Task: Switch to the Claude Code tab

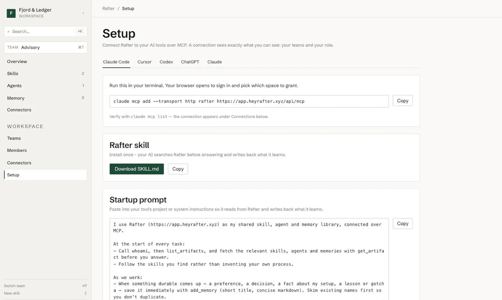Action: (x=116, y=62)
